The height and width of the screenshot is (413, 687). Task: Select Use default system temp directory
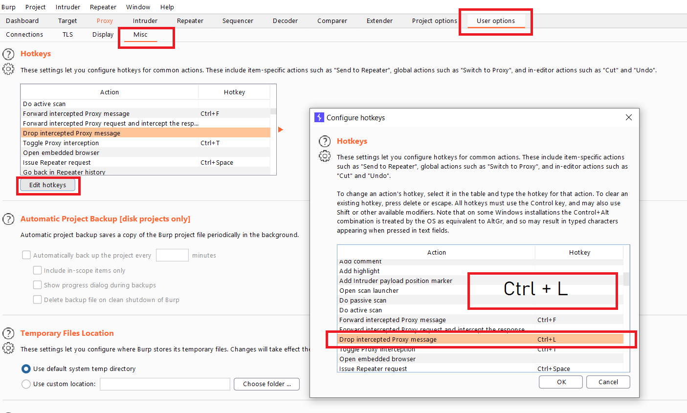point(25,369)
